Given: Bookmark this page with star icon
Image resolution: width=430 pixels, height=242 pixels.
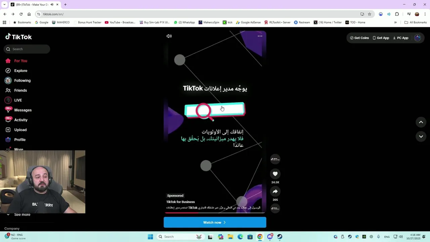Looking at the screenshot, I should [370, 14].
